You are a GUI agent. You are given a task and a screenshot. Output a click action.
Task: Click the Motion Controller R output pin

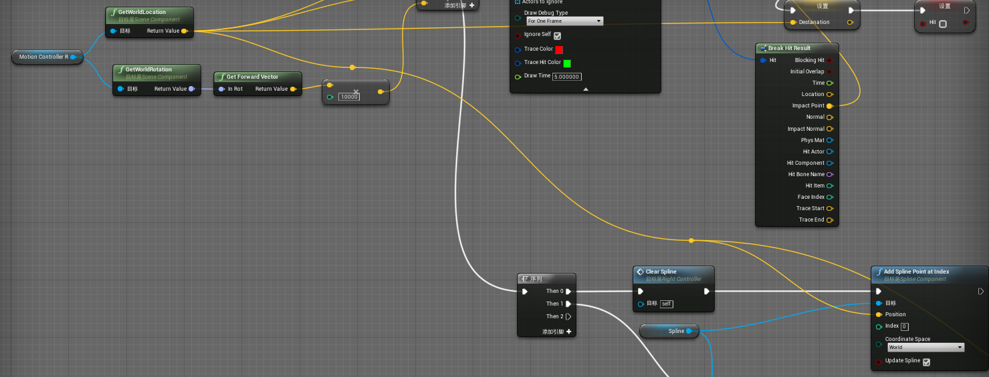coord(73,57)
